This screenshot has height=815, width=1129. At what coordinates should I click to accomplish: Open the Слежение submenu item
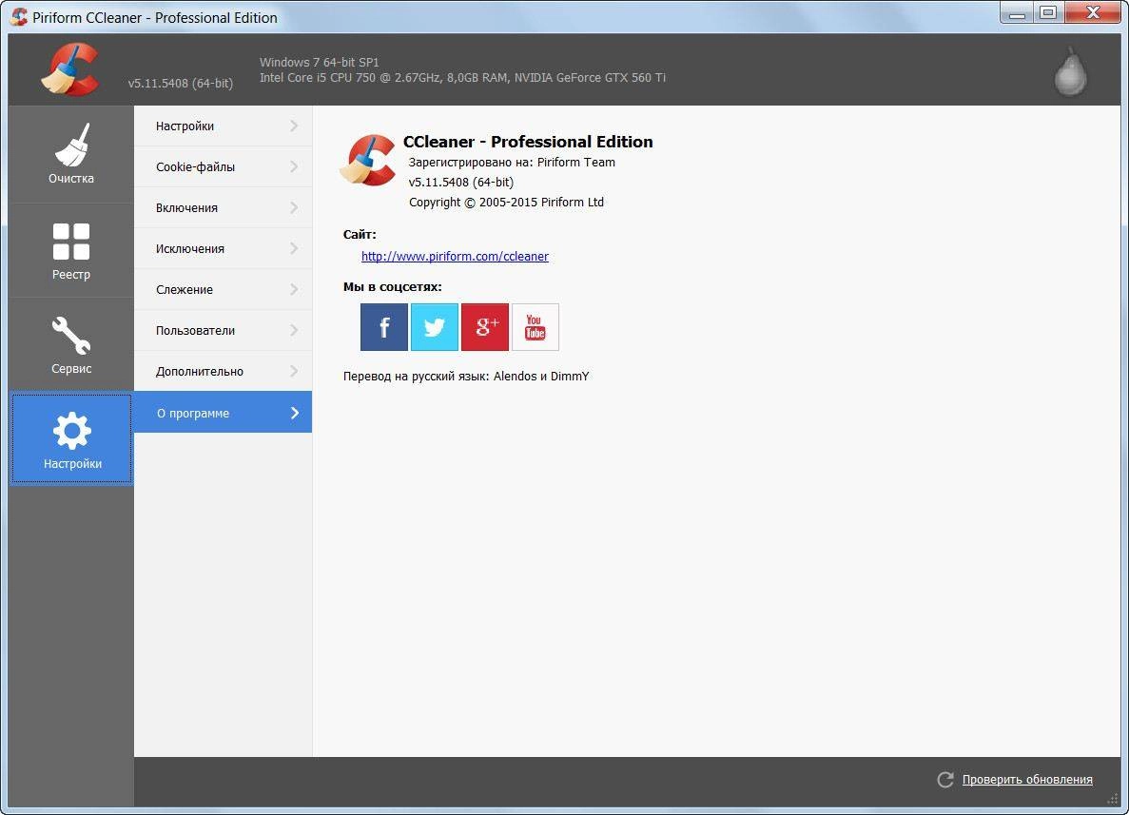click(224, 289)
